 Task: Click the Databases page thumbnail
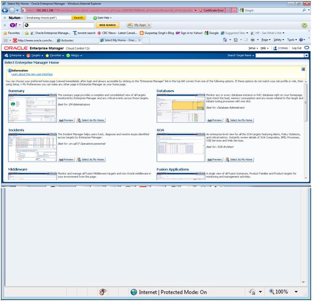(181, 108)
